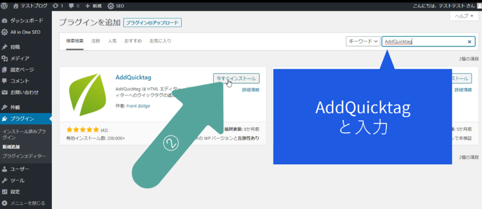Click プラグインのアップロード button
This screenshot has width=482, height=209.
[153, 23]
